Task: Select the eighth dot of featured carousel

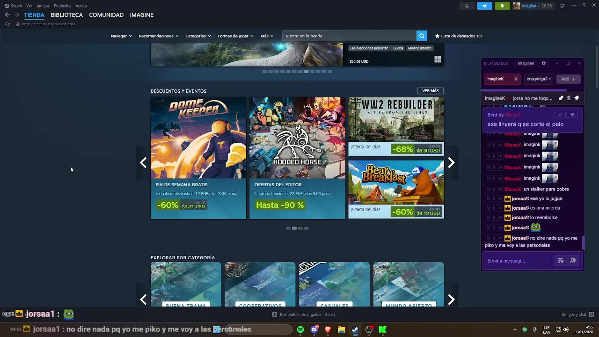Action: [x=306, y=72]
